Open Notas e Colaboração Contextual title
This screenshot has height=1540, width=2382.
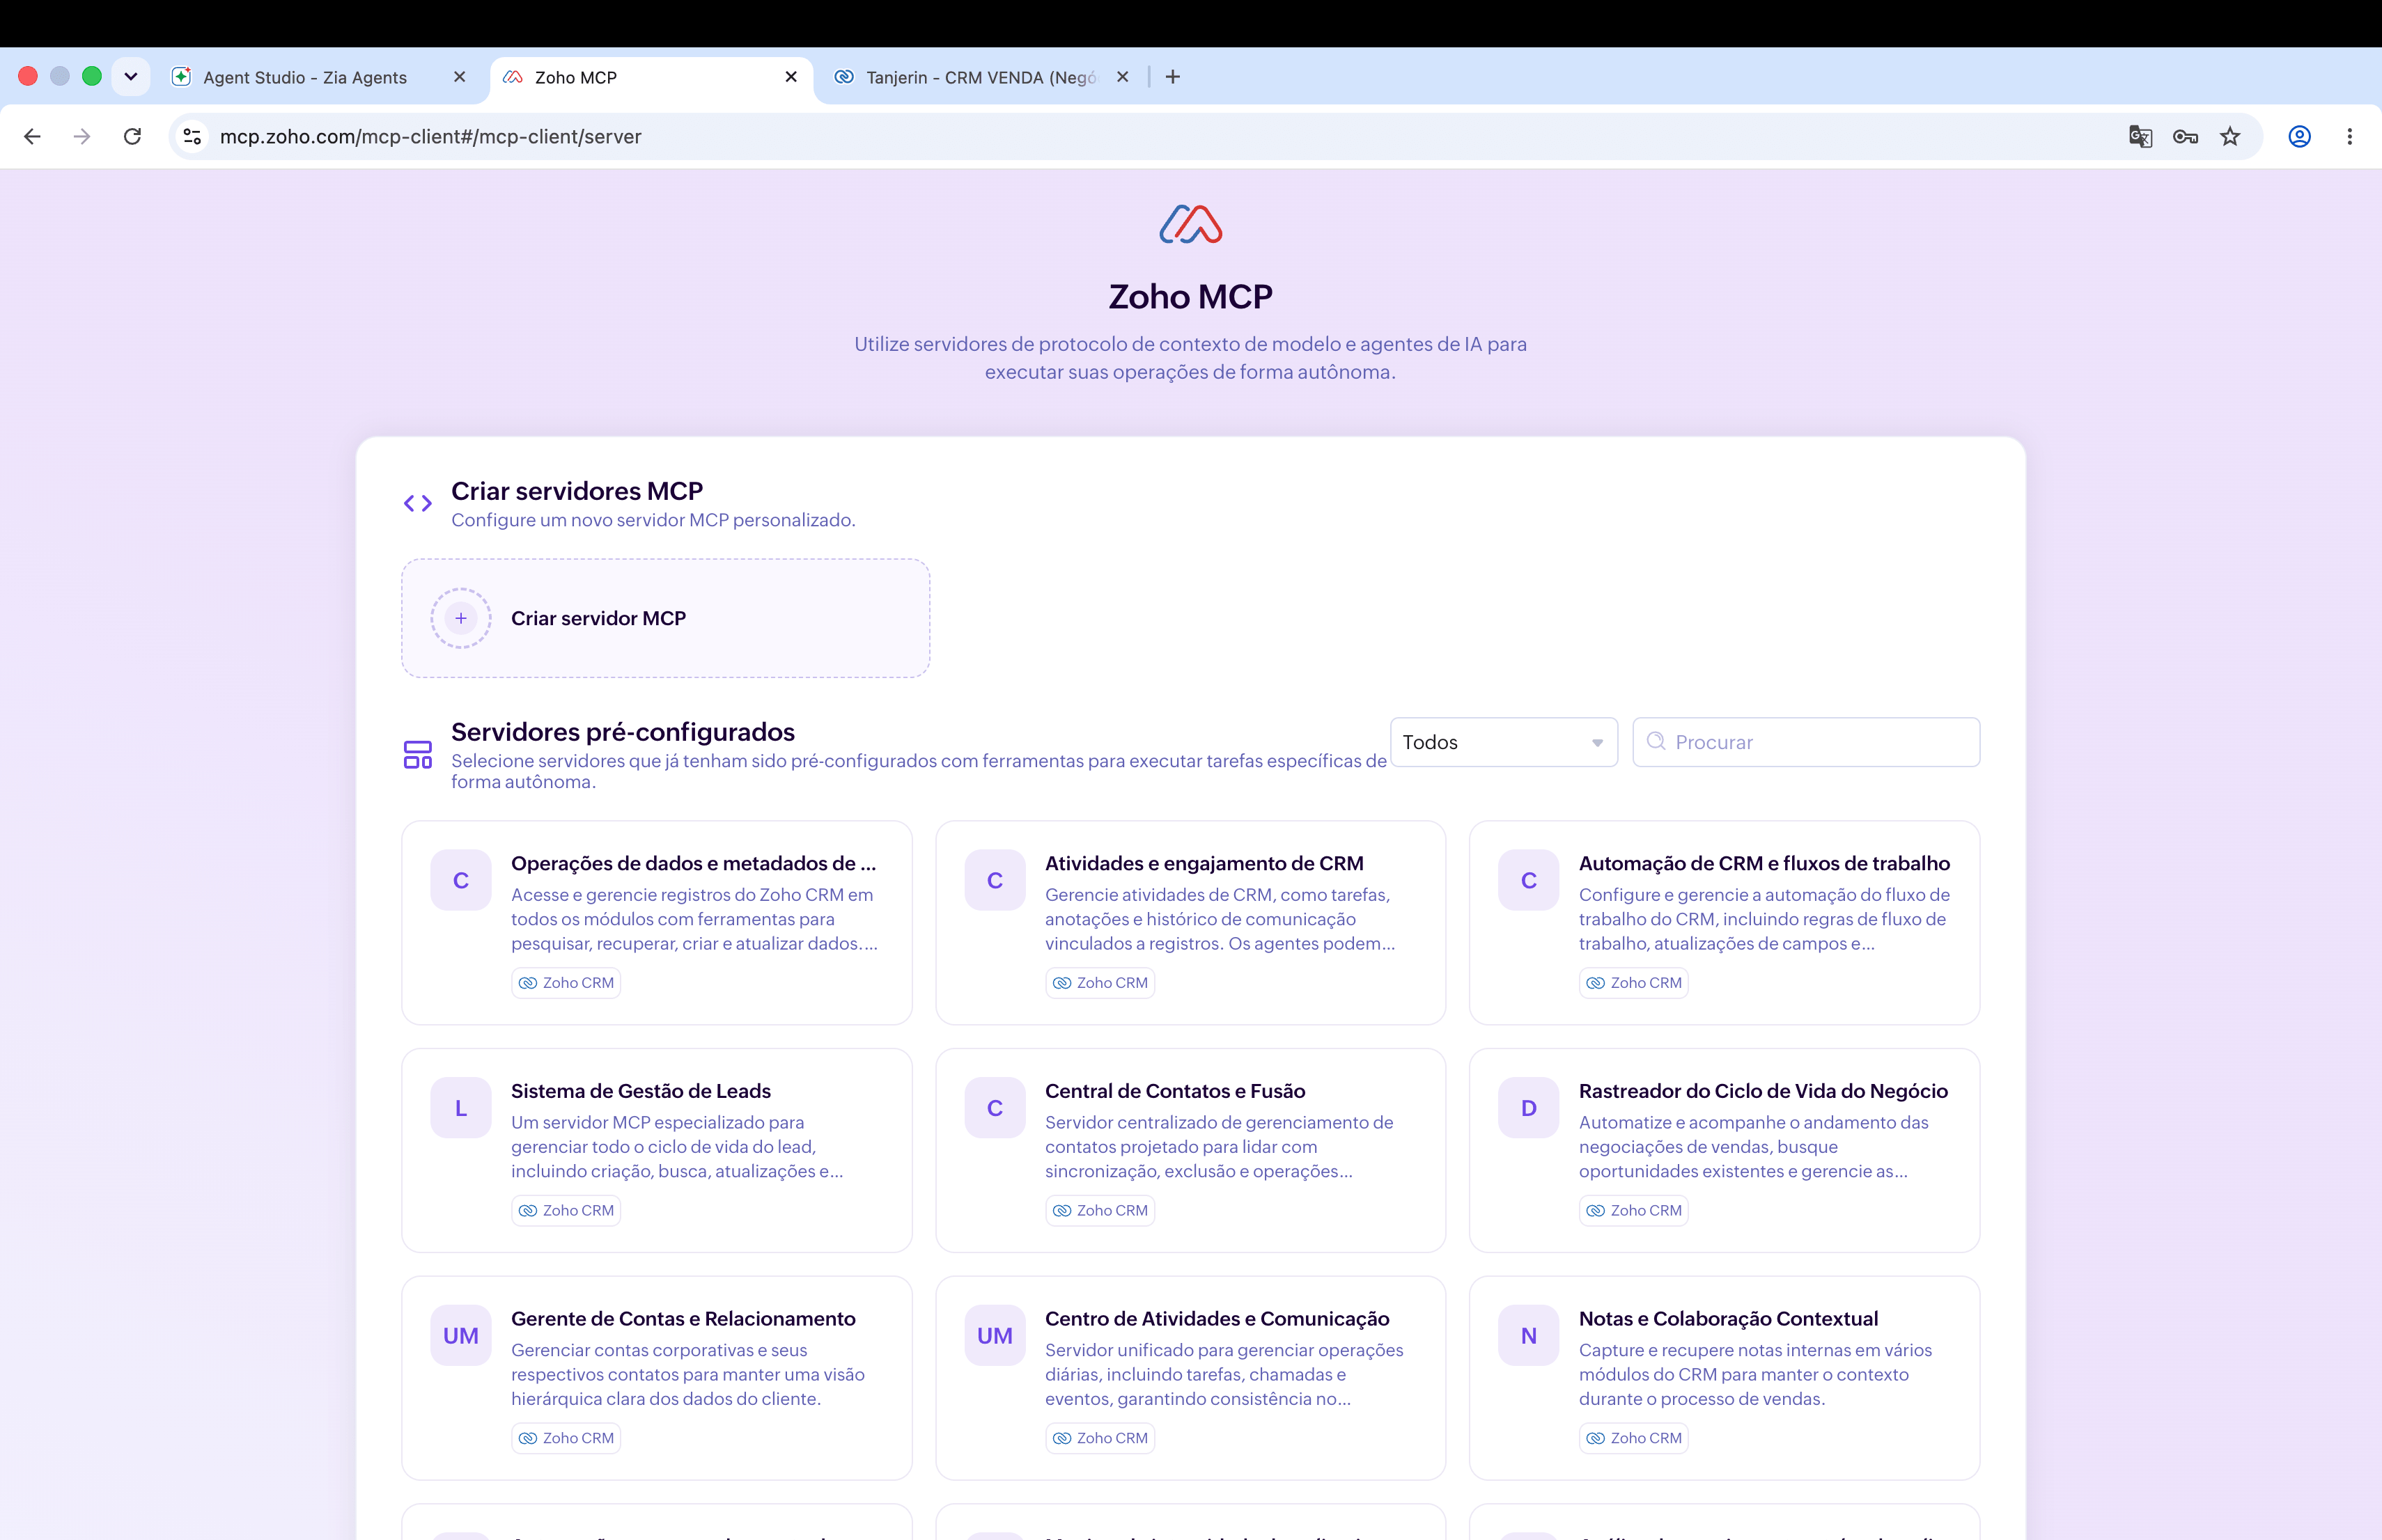pos(1729,1319)
